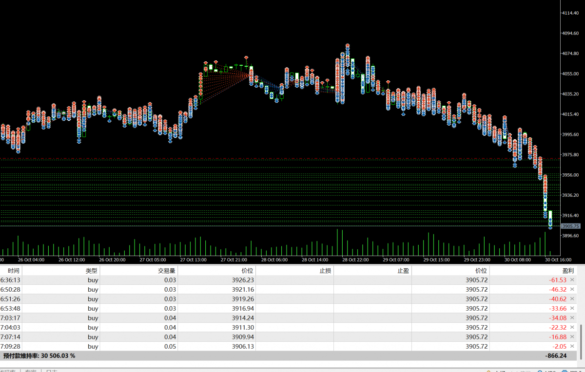585x372 pixels.
Task: Close the position opened at 3911.30
Action: point(572,327)
